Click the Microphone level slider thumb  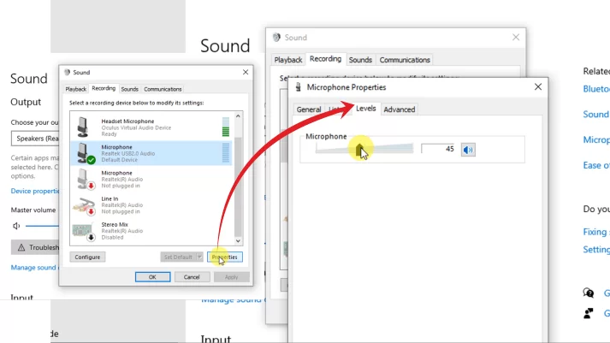tap(359, 150)
